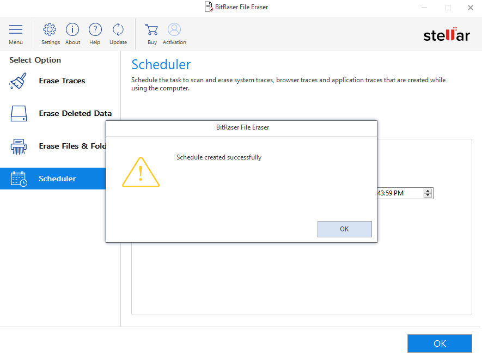Screen dimensions: 482x362
Task: Confirm the dialog by pressing OK
Action: point(344,229)
